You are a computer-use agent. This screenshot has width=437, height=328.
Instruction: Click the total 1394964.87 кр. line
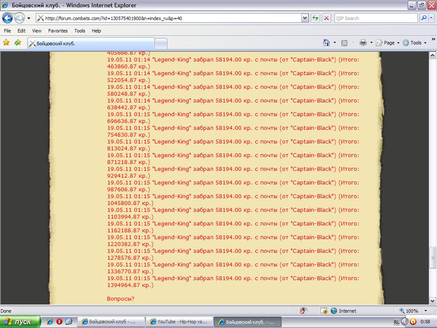click(130, 285)
